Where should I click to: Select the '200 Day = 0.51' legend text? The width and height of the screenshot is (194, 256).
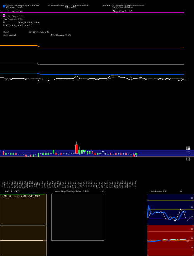(15, 16)
